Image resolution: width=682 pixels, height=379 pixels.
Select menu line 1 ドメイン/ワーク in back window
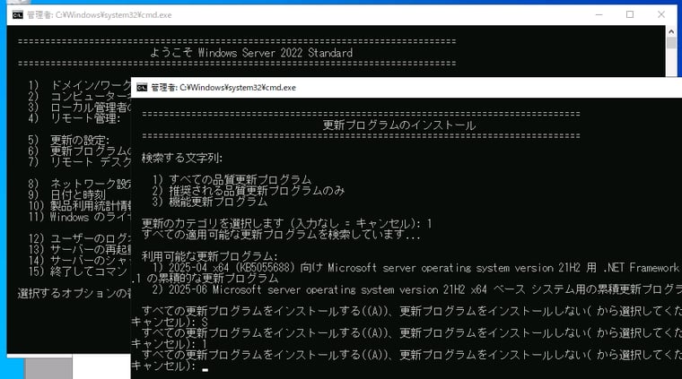click(x=80, y=85)
